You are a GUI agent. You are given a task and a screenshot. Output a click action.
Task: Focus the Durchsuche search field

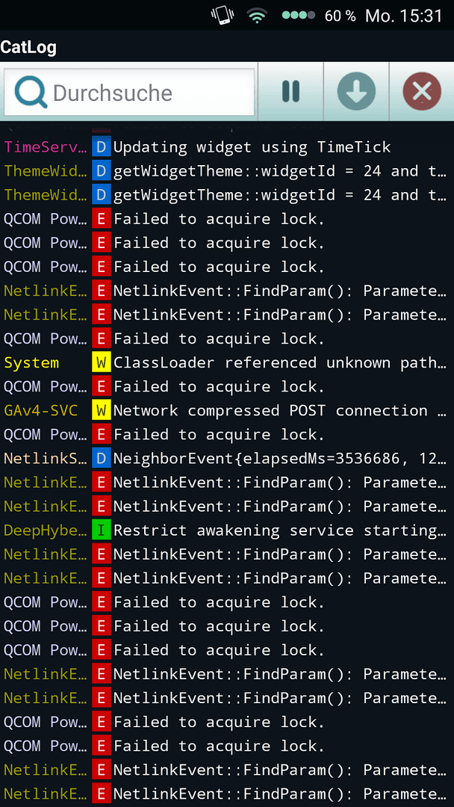click(129, 92)
